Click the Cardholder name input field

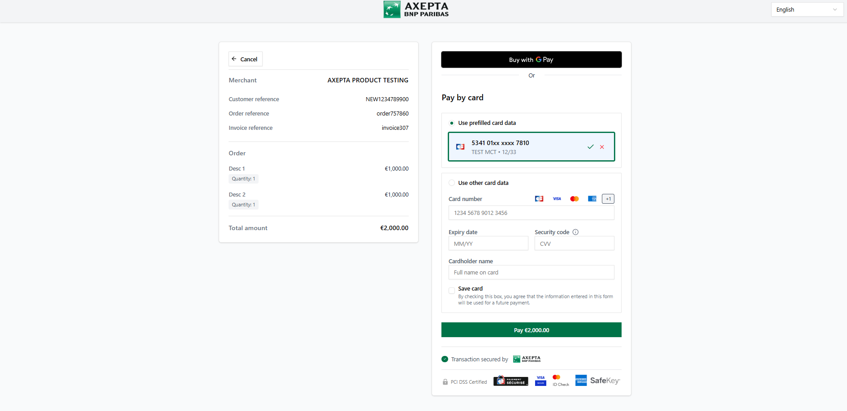(531, 272)
